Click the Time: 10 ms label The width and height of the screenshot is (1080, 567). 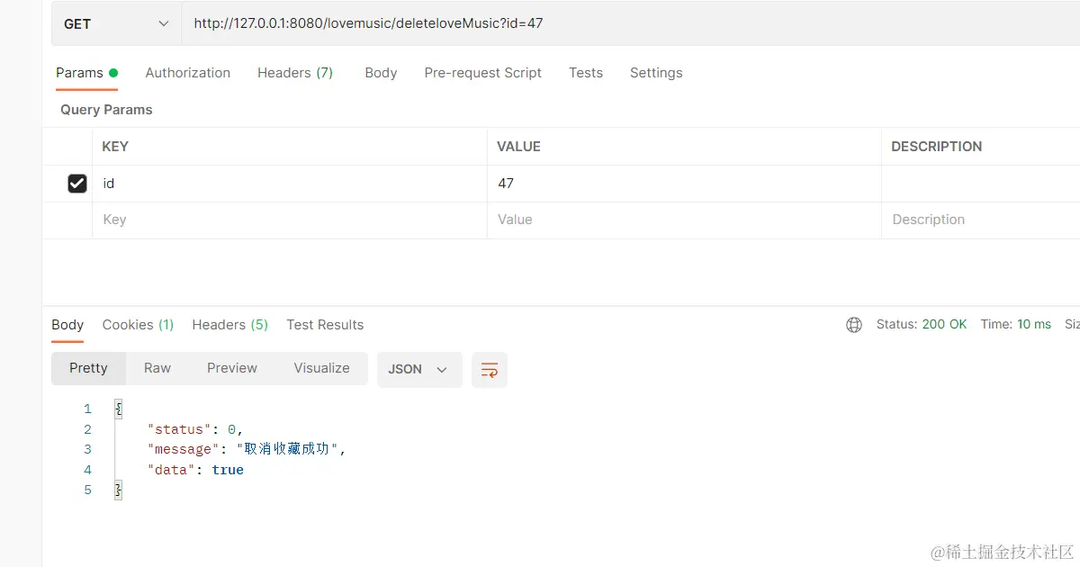click(x=1016, y=325)
